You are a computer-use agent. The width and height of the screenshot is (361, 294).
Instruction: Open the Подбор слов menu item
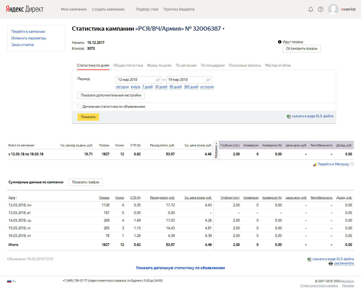coord(147,9)
